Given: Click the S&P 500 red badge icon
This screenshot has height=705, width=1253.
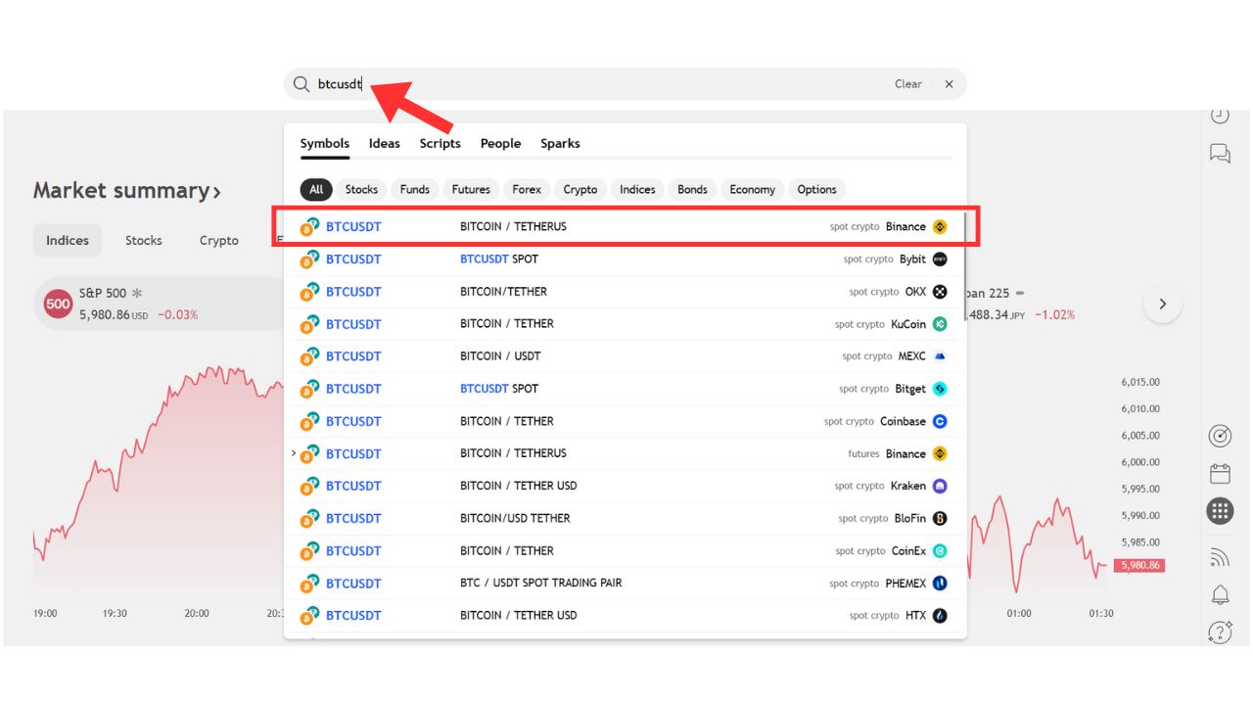Looking at the screenshot, I should (x=58, y=304).
